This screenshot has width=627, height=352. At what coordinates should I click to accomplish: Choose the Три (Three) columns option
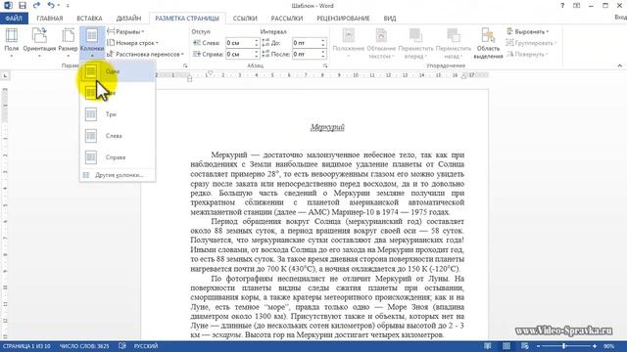coord(118,114)
